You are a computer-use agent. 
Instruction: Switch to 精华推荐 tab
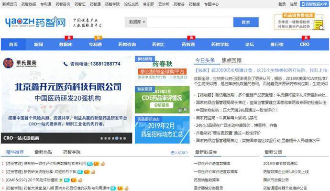[15, 152]
